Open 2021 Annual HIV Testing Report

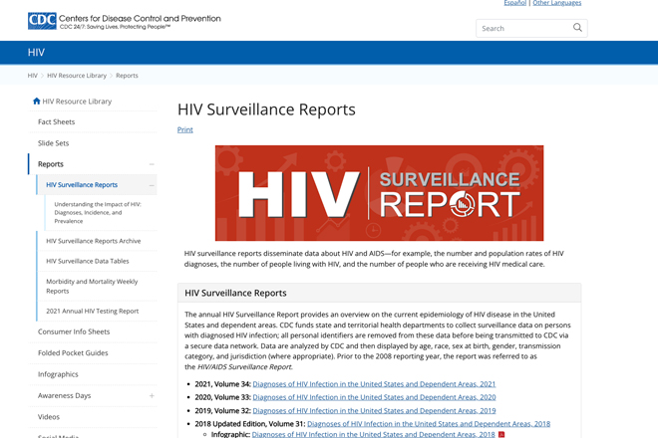[x=93, y=311]
